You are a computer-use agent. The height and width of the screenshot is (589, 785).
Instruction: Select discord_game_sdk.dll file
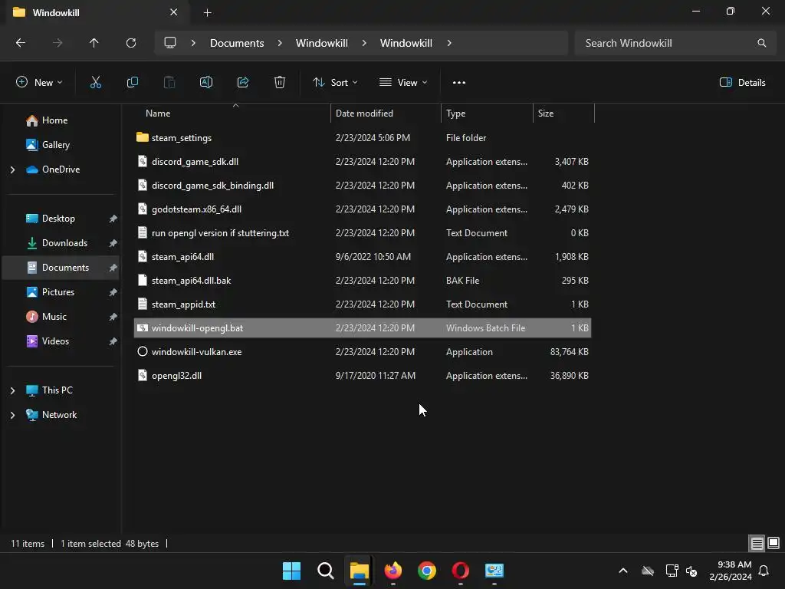click(363, 162)
